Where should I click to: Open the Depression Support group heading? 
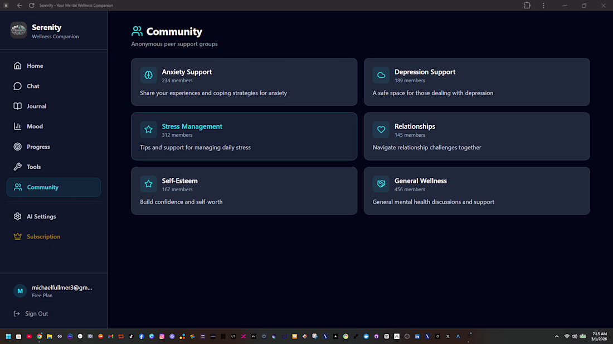tap(425, 72)
